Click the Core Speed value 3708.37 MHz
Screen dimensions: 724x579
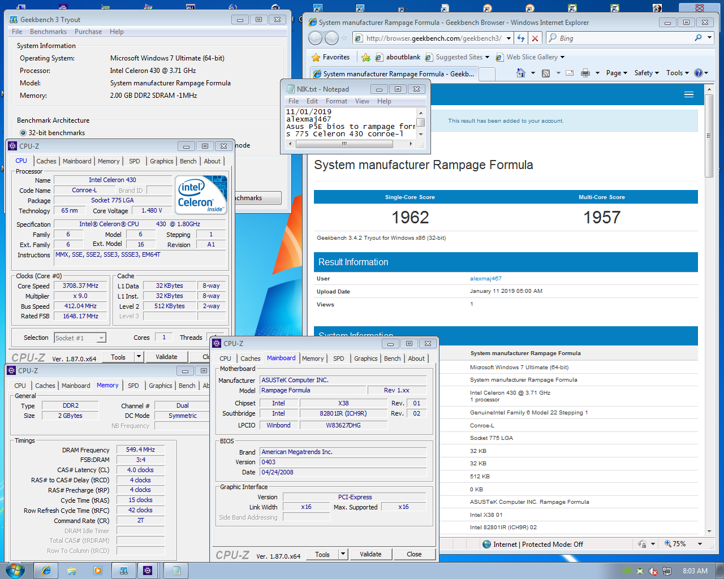[x=80, y=286]
